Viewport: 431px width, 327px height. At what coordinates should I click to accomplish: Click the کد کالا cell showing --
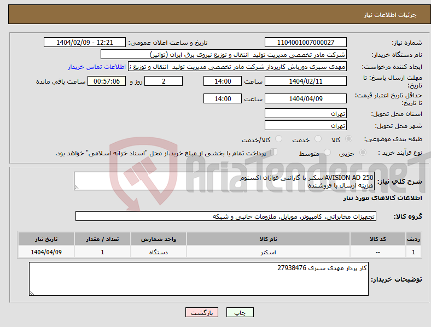point(378,252)
